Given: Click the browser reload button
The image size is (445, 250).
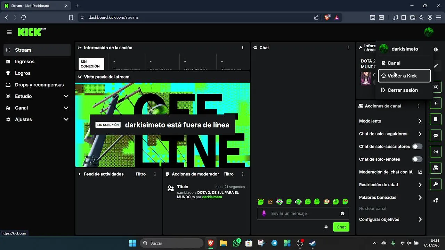Looking at the screenshot, I should click(24, 17).
